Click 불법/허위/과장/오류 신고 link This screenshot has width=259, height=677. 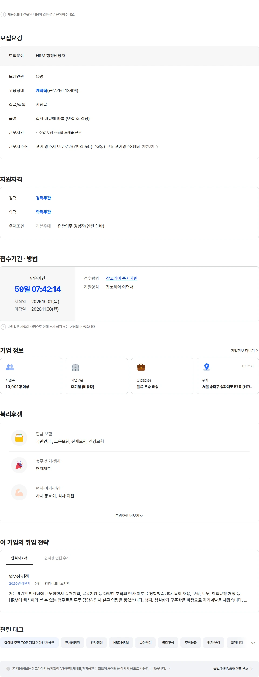click(231, 669)
